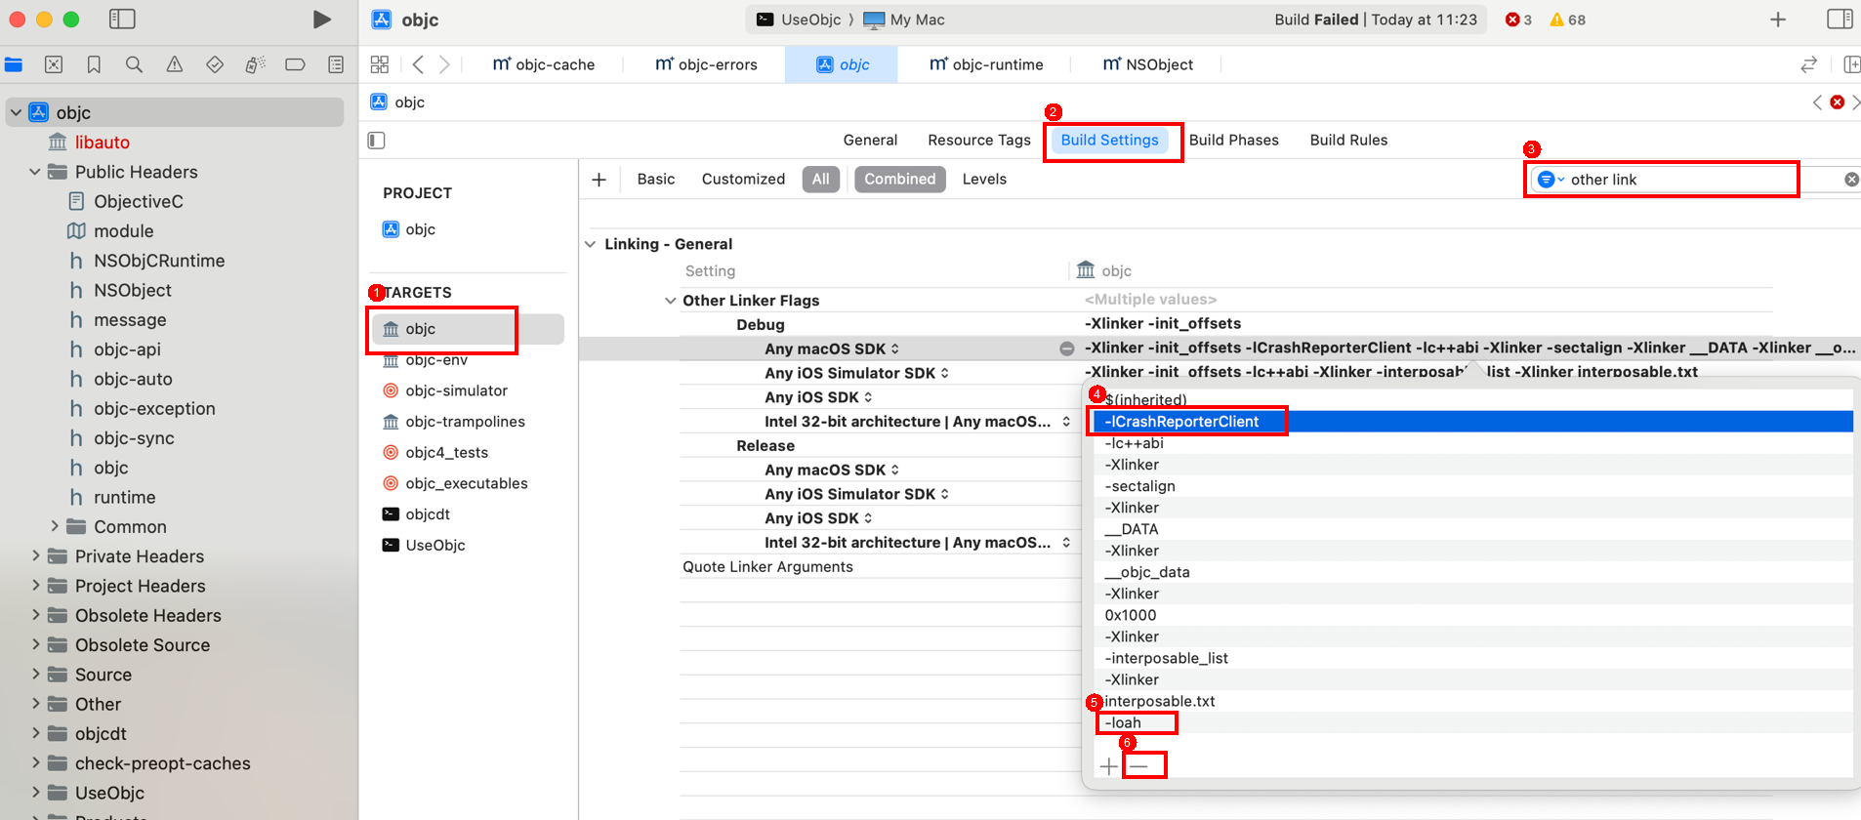Image resolution: width=1861 pixels, height=820 pixels.
Task: Open the General tab
Action: point(870,141)
